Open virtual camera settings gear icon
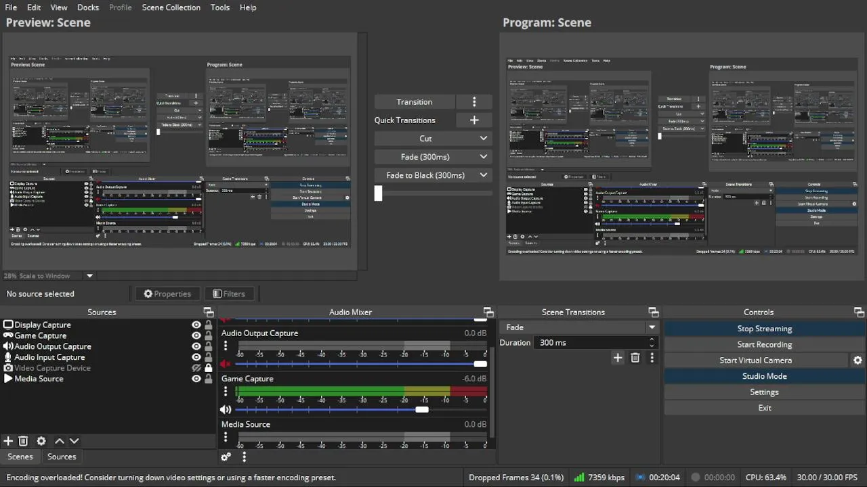Screen dimensions: 867x487 click(x=858, y=361)
